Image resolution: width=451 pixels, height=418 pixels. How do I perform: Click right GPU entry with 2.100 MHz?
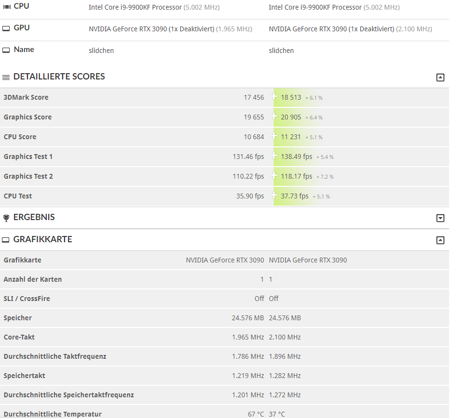coord(350,29)
